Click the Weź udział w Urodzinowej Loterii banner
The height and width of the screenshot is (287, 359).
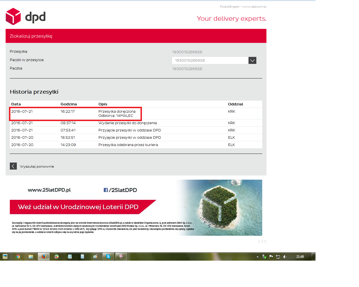tap(79, 207)
